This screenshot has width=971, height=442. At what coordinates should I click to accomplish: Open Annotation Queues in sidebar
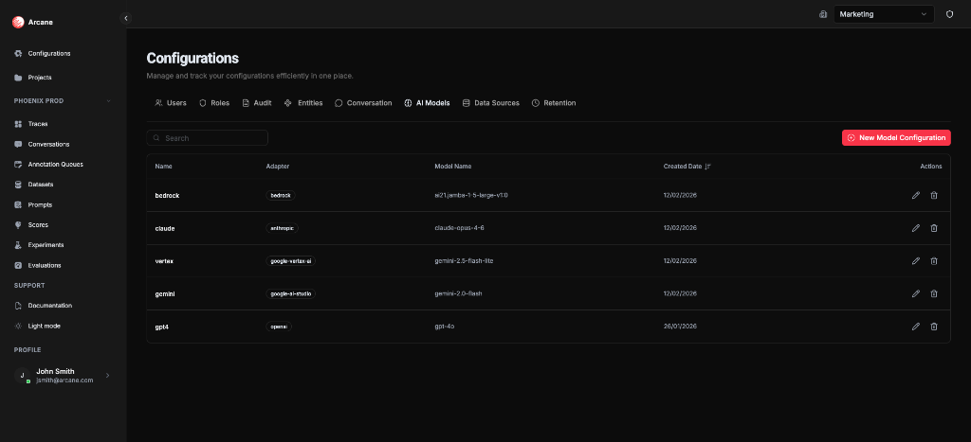tap(55, 165)
